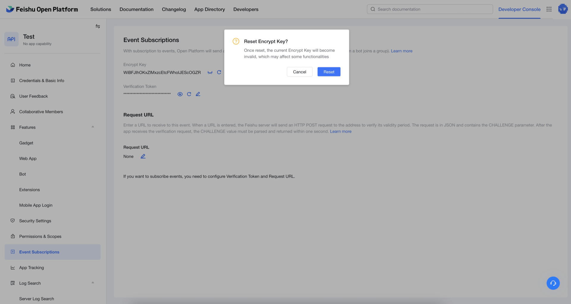The height and width of the screenshot is (304, 571).
Task: Reset the Verification Token with refresh icon
Action: pos(189,94)
